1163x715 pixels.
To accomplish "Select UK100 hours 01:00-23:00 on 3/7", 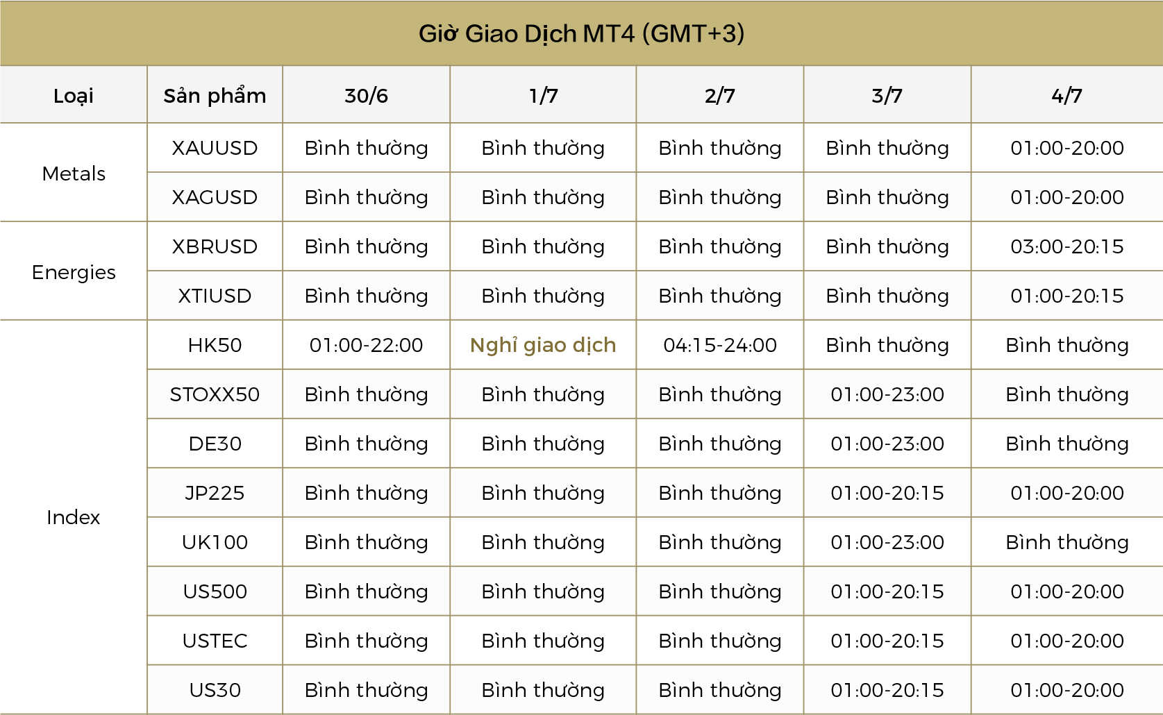I will coord(887,542).
